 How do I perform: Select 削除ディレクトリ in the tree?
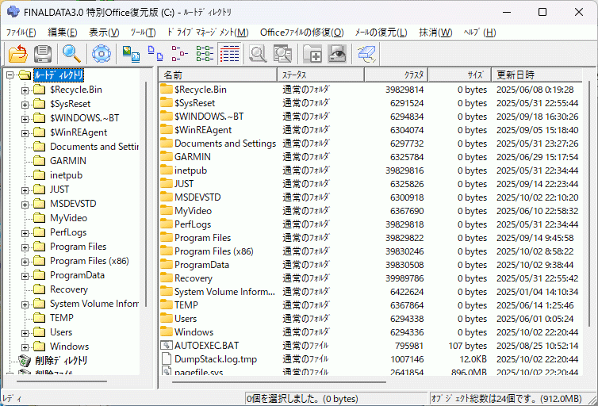coord(61,361)
